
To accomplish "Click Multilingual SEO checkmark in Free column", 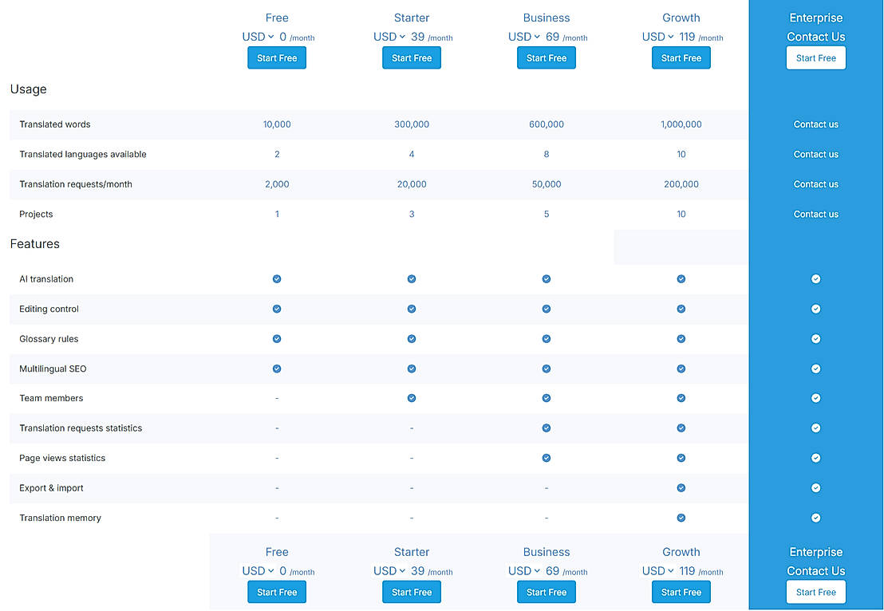I will [277, 369].
